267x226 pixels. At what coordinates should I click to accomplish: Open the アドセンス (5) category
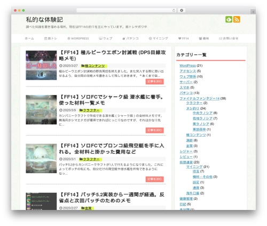click(x=187, y=71)
